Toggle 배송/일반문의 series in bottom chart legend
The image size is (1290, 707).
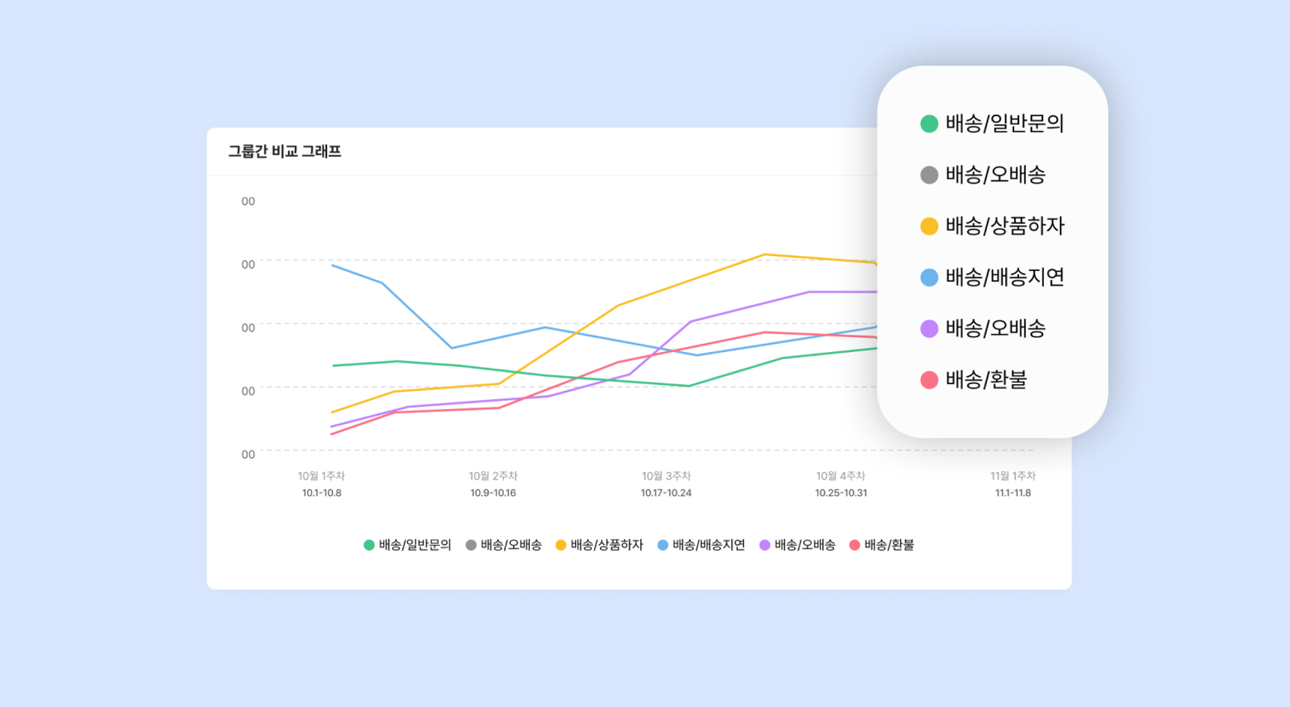pos(408,545)
